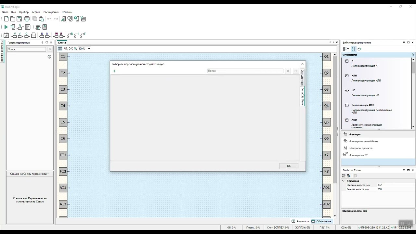Select the Схема document tab

tap(62, 43)
